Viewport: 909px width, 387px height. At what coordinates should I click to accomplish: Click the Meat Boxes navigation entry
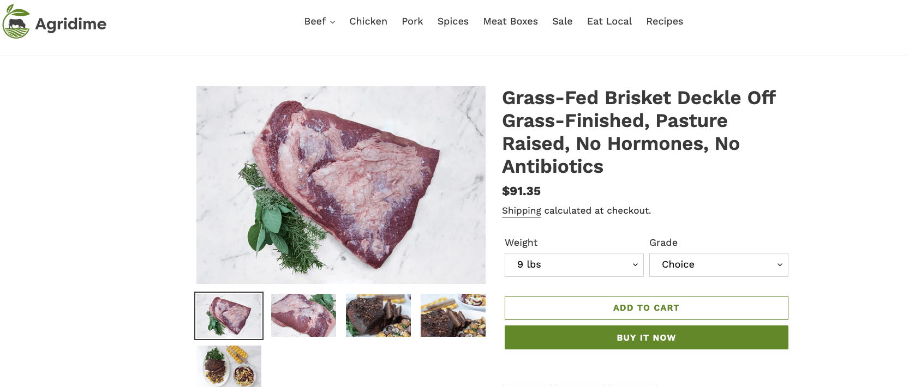pos(511,21)
